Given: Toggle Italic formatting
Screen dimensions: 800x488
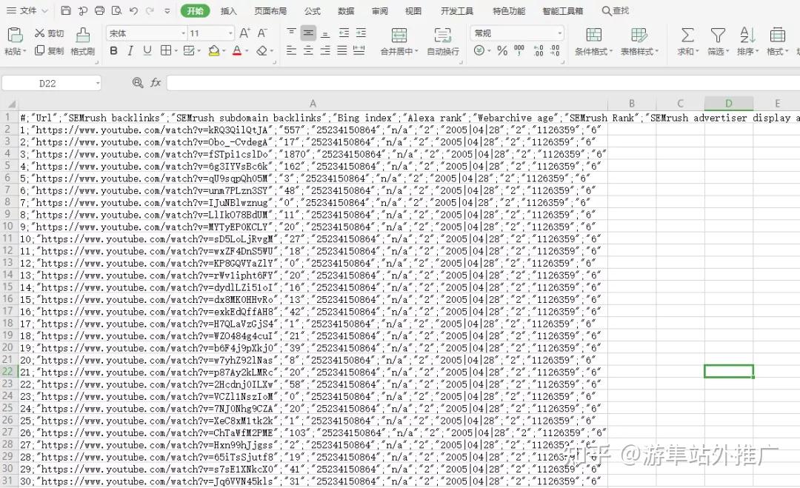Looking at the screenshot, I should pos(130,50).
